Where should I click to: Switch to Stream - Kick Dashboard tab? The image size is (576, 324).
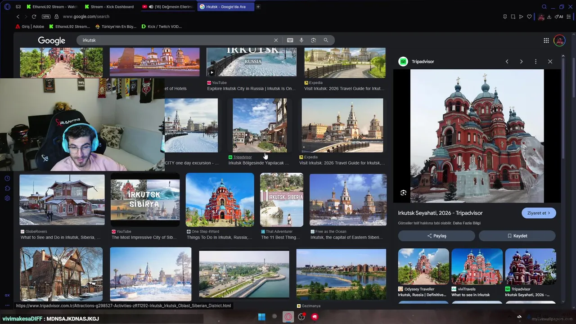pos(110,7)
